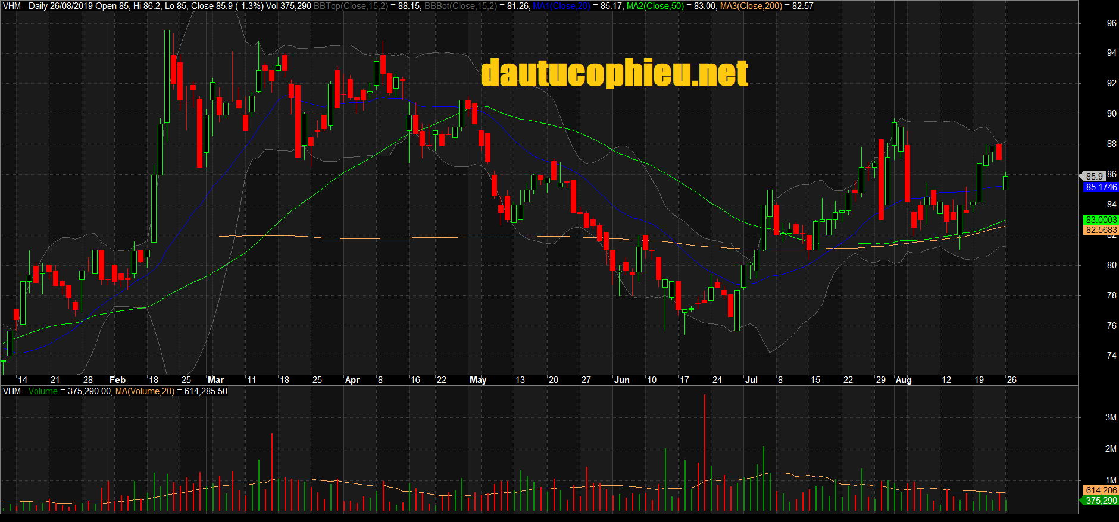The width and height of the screenshot is (1119, 522).
Task: Select the May marker on date axis
Action: click(478, 380)
